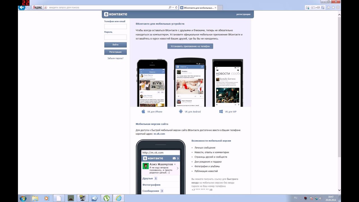This screenshot has height=202, width=359.
Task: Click the scrollbar down arrow
Action: (339, 190)
